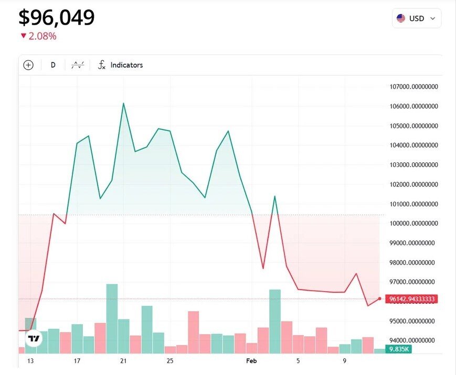Click the TradingView logo badge
The image size is (456, 375).
tap(34, 338)
